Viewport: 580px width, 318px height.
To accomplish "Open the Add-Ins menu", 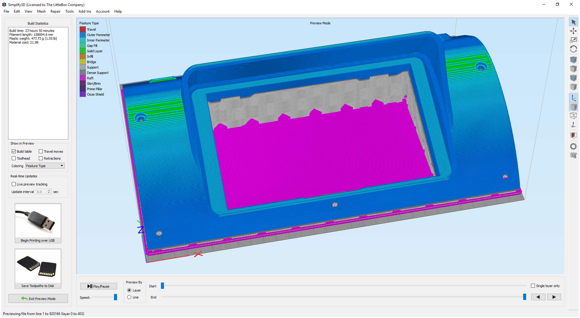I will [x=85, y=11].
